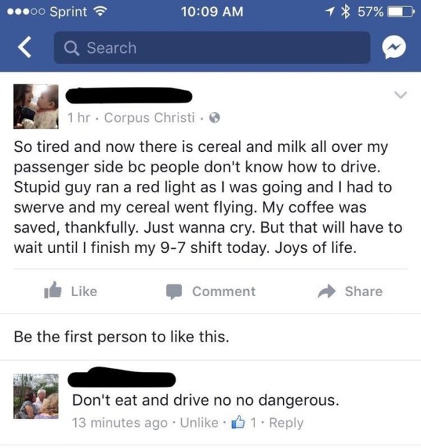The image size is (421, 448).
Task: Tap the thumbs-up Like icon on post
Action: [52, 291]
